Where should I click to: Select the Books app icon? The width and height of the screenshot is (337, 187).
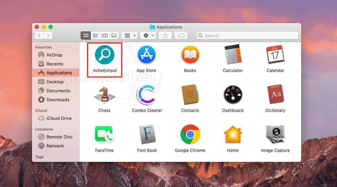(190, 55)
